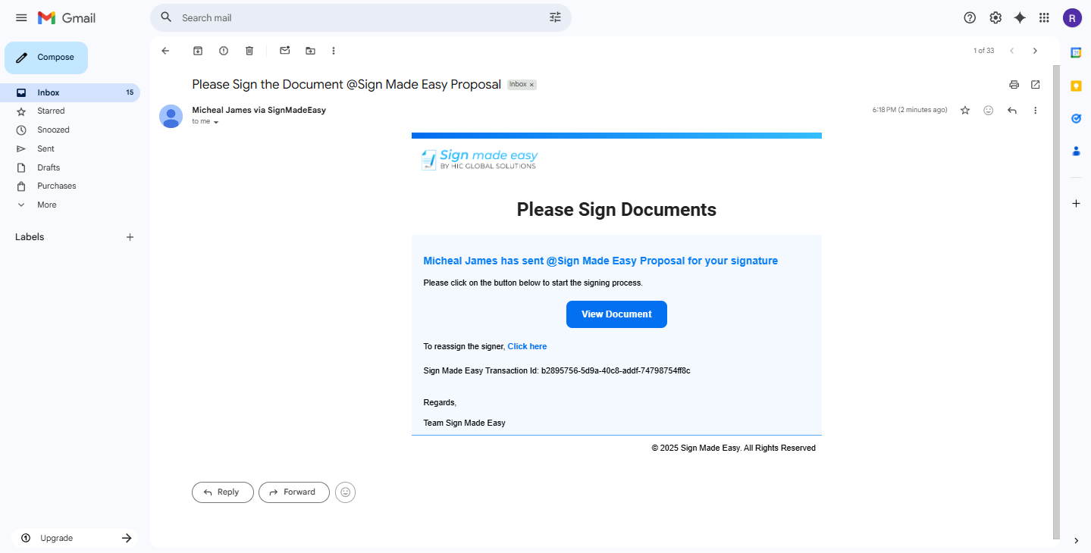Viewport: 1091px width, 553px height.
Task: Move the email to a folder
Action: click(x=311, y=51)
